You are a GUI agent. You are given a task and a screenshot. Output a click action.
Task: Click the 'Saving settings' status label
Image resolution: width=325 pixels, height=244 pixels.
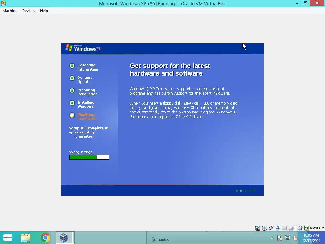[x=80, y=152]
